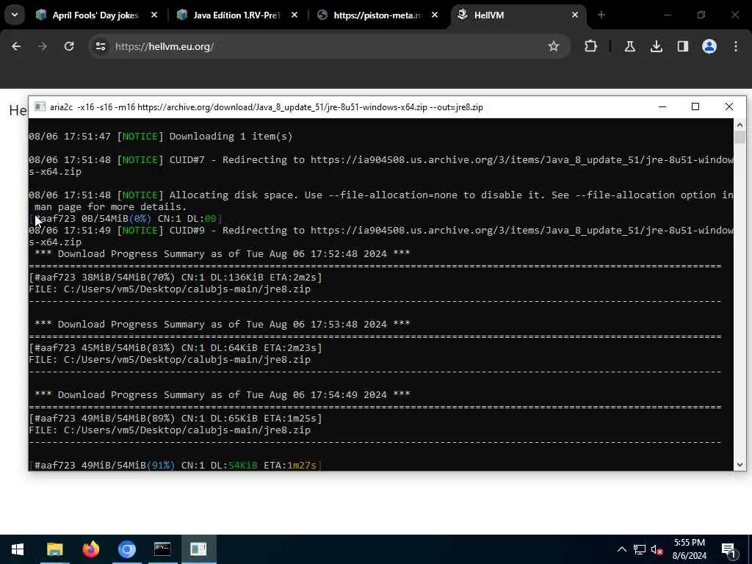The image size is (752, 564).
Task: Open the browser downloads icon
Action: (x=656, y=46)
